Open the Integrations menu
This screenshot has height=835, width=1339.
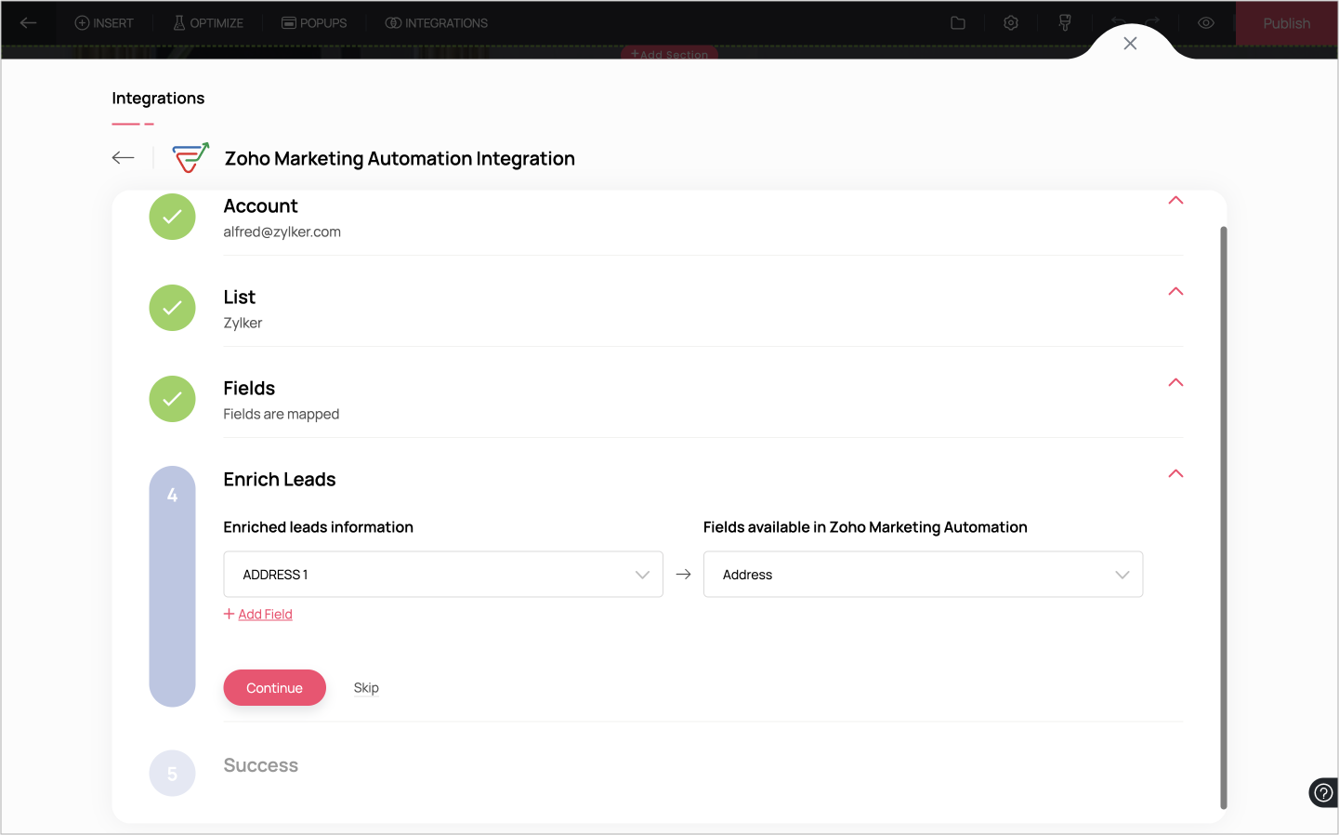pos(437,23)
